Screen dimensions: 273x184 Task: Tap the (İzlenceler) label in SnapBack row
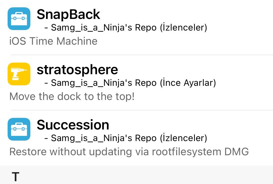coord(183,28)
